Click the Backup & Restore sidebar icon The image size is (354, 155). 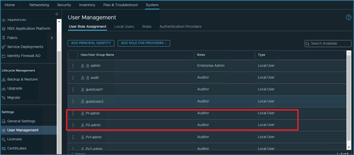pos(4,80)
